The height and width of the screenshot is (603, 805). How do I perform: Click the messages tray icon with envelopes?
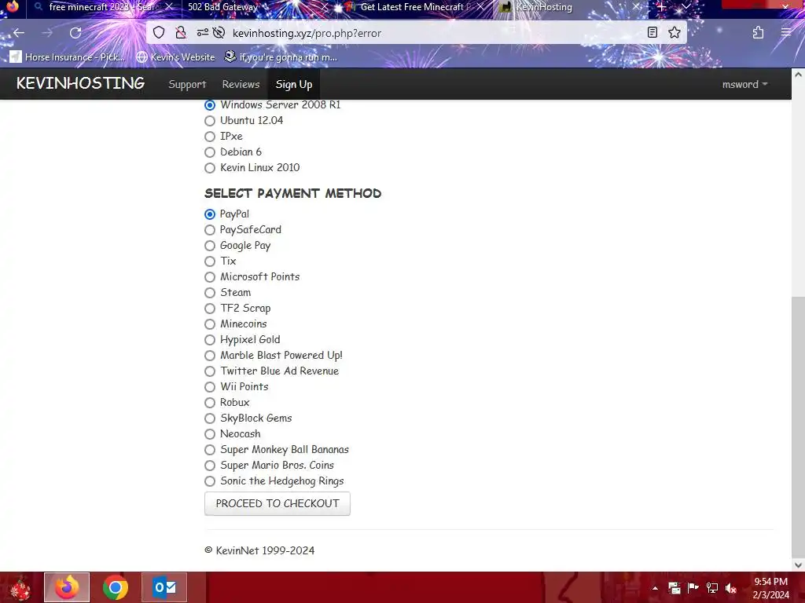[674, 588]
